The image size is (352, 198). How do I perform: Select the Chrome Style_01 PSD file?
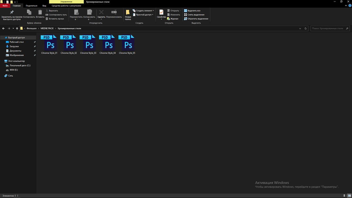pyautogui.click(x=49, y=45)
